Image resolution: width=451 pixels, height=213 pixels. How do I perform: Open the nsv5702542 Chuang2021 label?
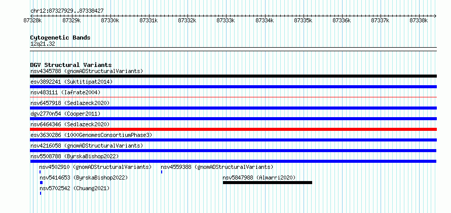[74, 188]
